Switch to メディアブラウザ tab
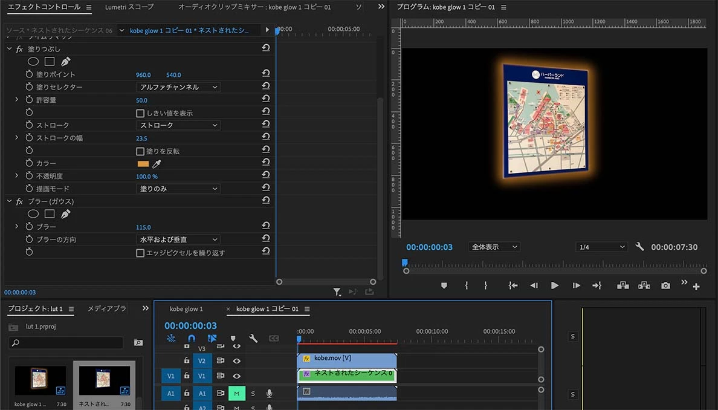Screen dimensions: 718x410 pyautogui.click(x=107, y=309)
